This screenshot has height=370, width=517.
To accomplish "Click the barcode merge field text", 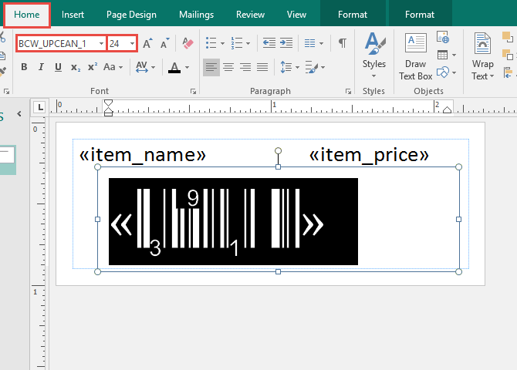I will click(233, 221).
